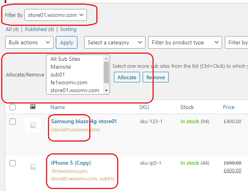The width and height of the screenshot is (248, 191).
Task: Show the All (4) products view
Action: [x=12, y=29]
